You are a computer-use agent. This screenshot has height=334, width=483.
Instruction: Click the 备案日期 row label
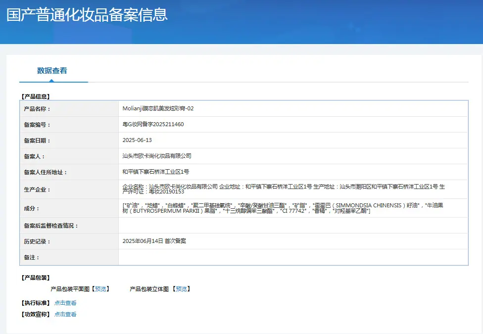click(37, 141)
